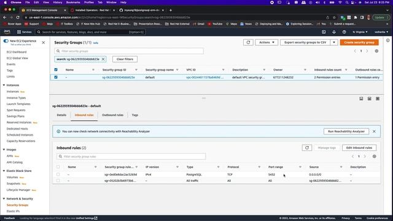Open AWS help question mark icon

pos(344,32)
